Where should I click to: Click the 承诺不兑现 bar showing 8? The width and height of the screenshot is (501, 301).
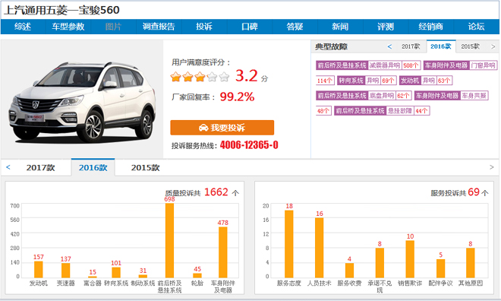click(380, 263)
